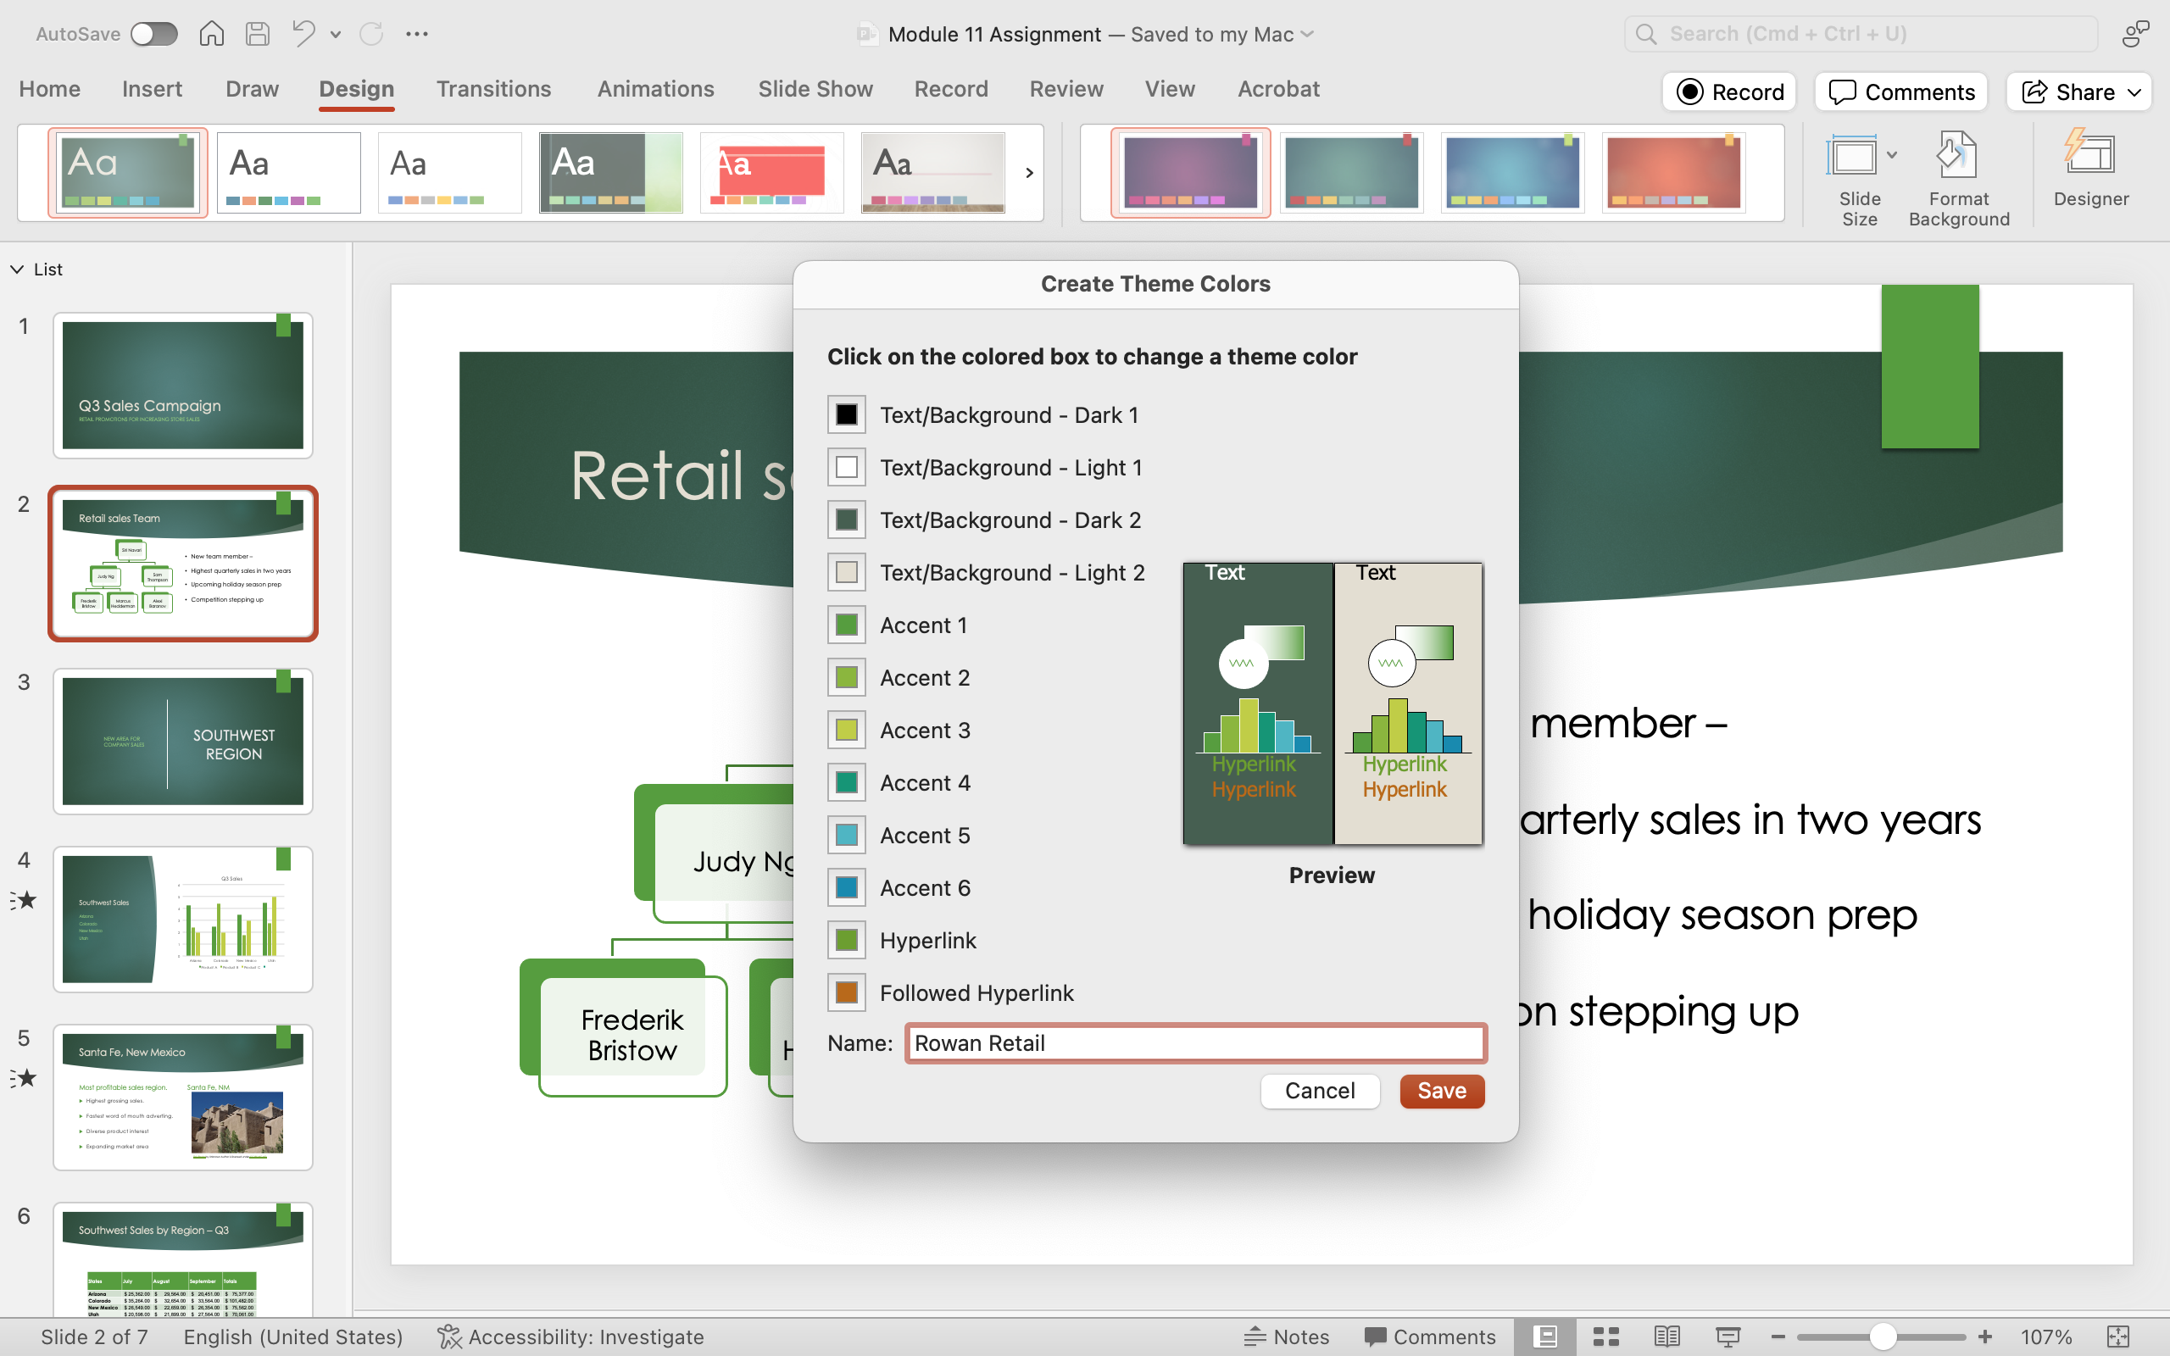The height and width of the screenshot is (1356, 2170).
Task: Open the document title dropdown chevron
Action: pos(1307,34)
